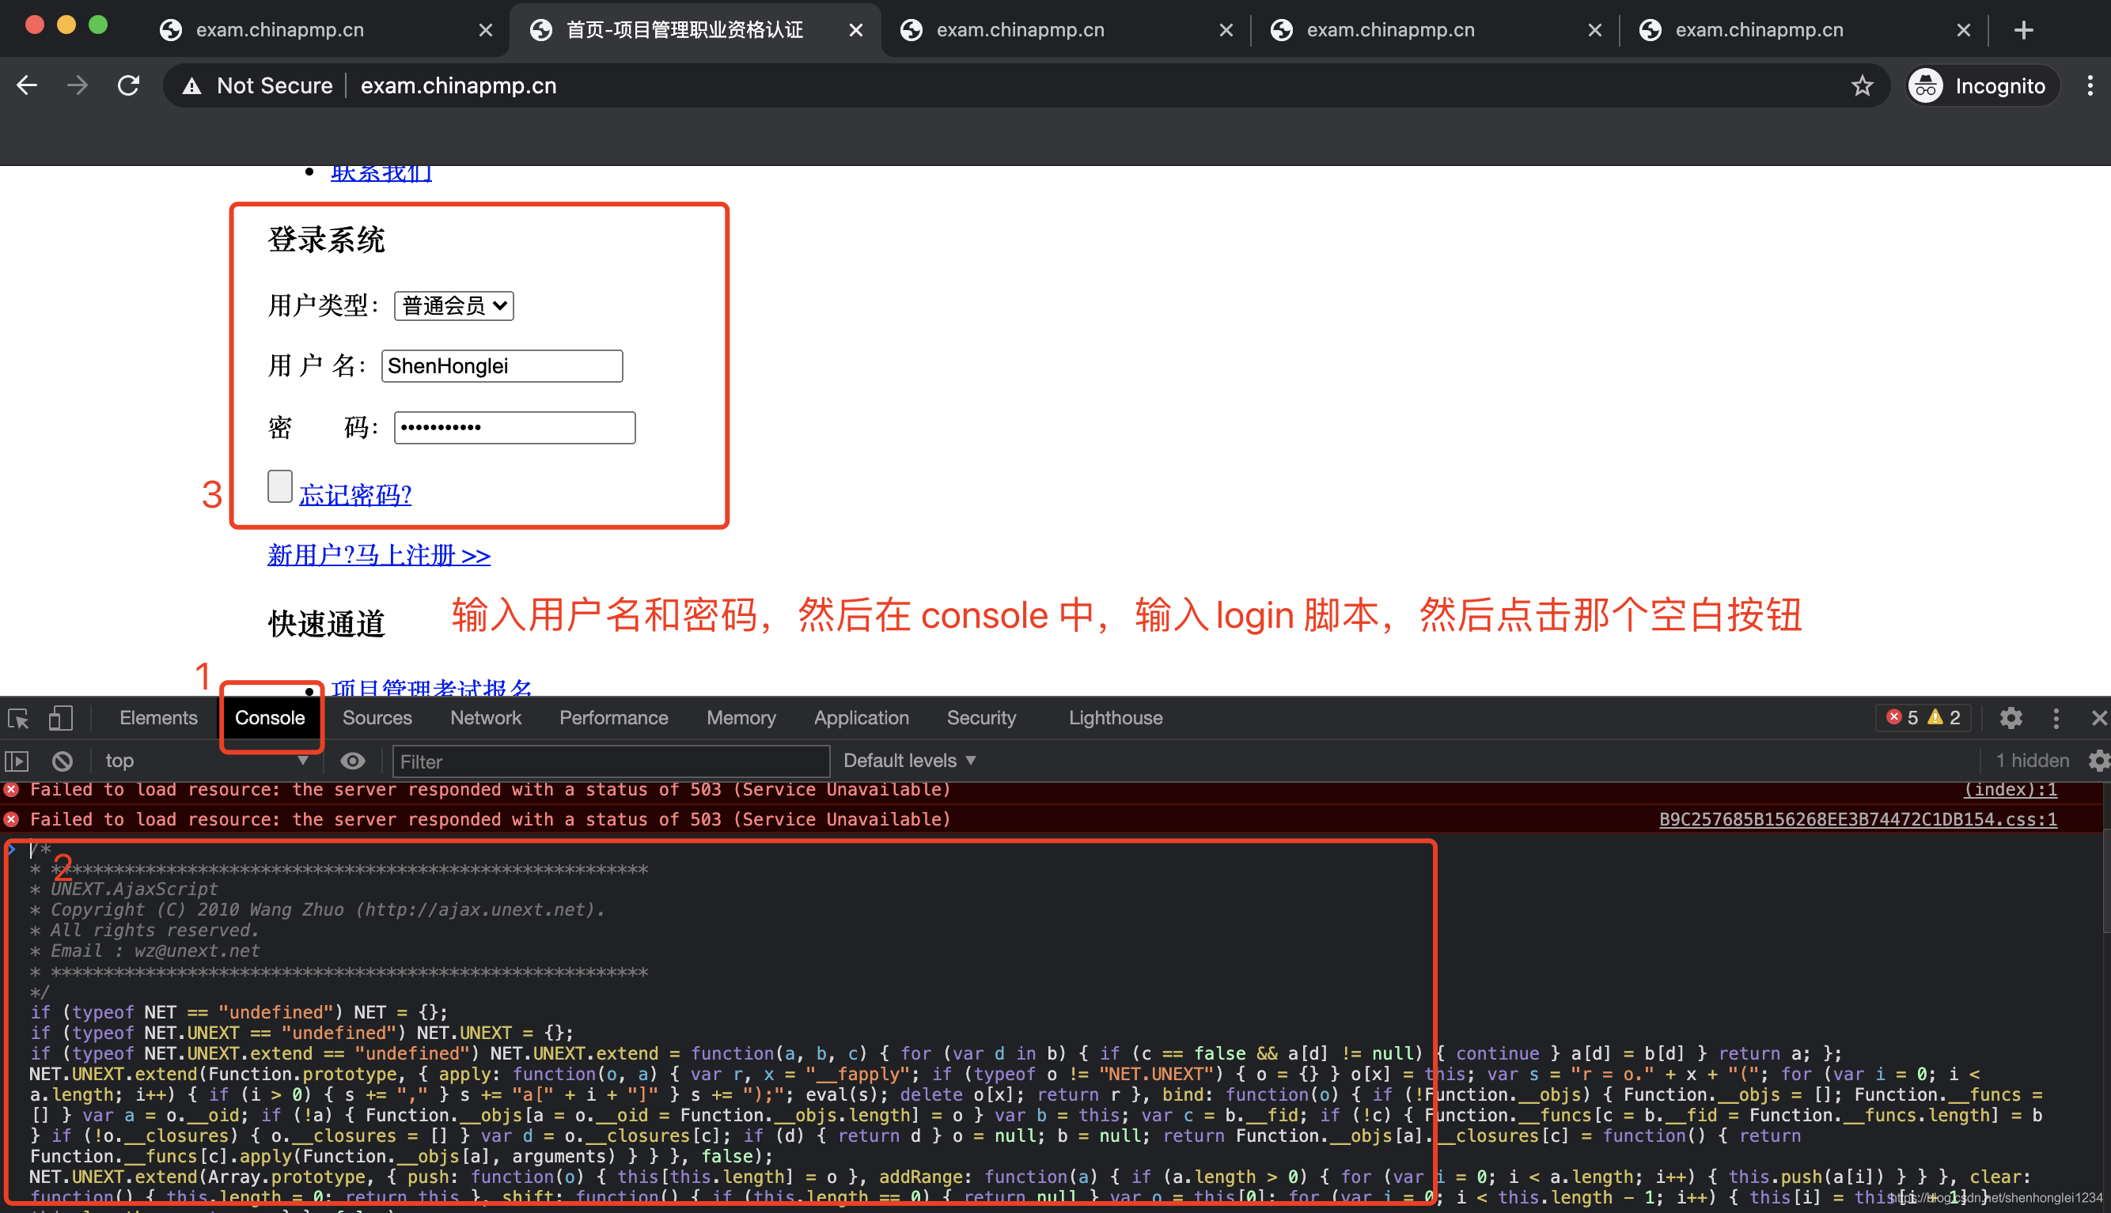Open the 用户类型 dropdown showing 普通会员
The width and height of the screenshot is (2111, 1213).
[454, 306]
